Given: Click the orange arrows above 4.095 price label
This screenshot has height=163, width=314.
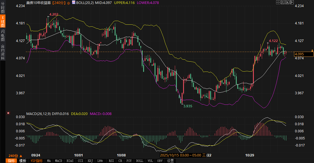Looking at the screenshot, I should point(312,51).
